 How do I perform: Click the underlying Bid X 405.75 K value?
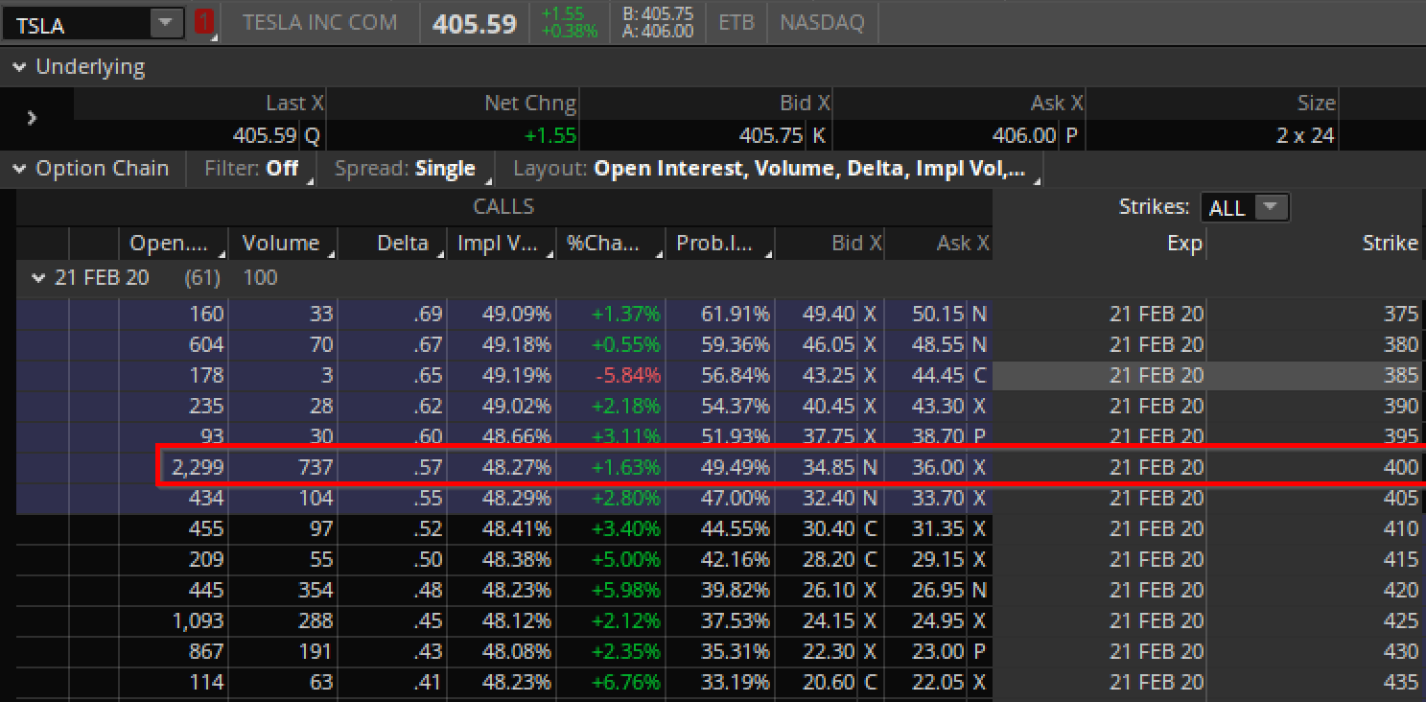click(783, 136)
